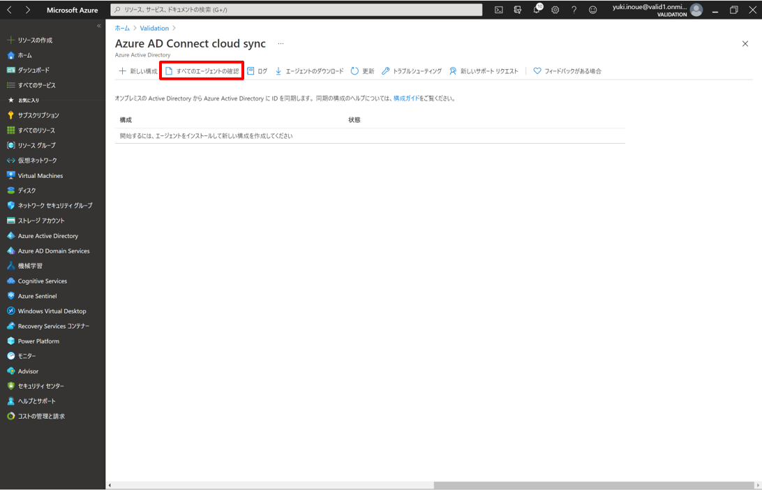Click the user account avatar

click(x=696, y=10)
